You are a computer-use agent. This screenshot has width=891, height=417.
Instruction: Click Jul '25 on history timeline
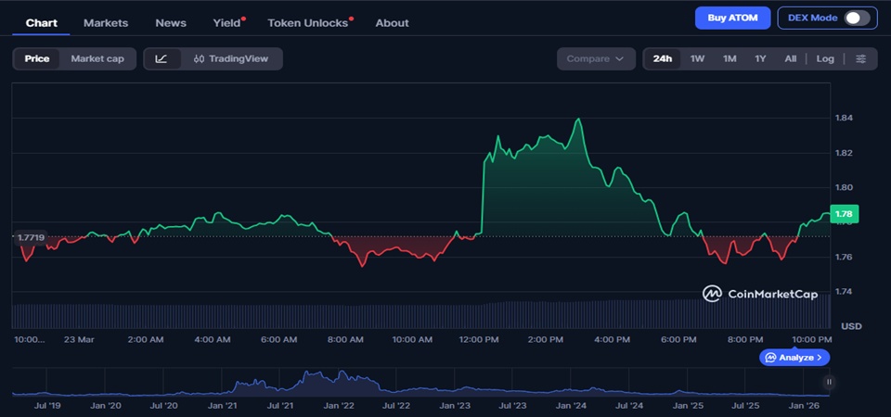[x=745, y=406]
